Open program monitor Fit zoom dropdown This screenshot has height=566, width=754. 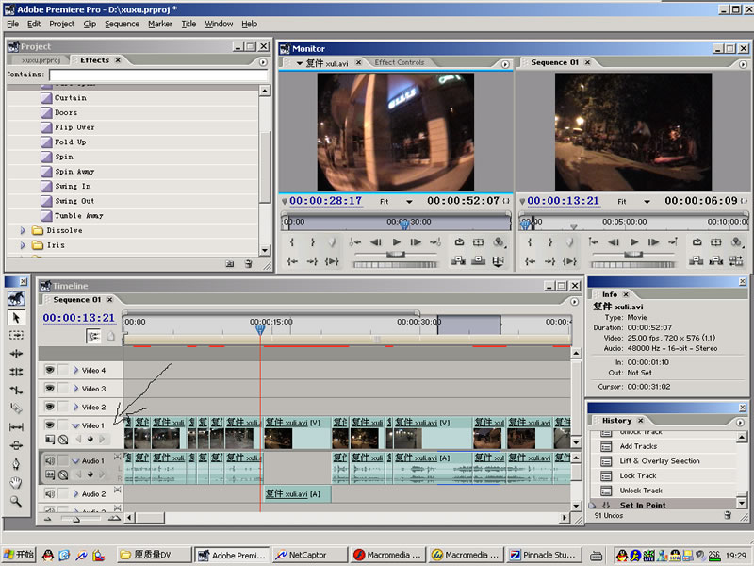click(647, 202)
